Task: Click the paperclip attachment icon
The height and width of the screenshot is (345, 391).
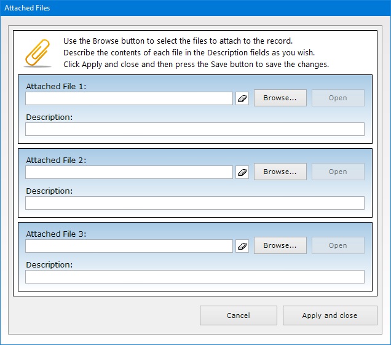Action: pos(38,53)
